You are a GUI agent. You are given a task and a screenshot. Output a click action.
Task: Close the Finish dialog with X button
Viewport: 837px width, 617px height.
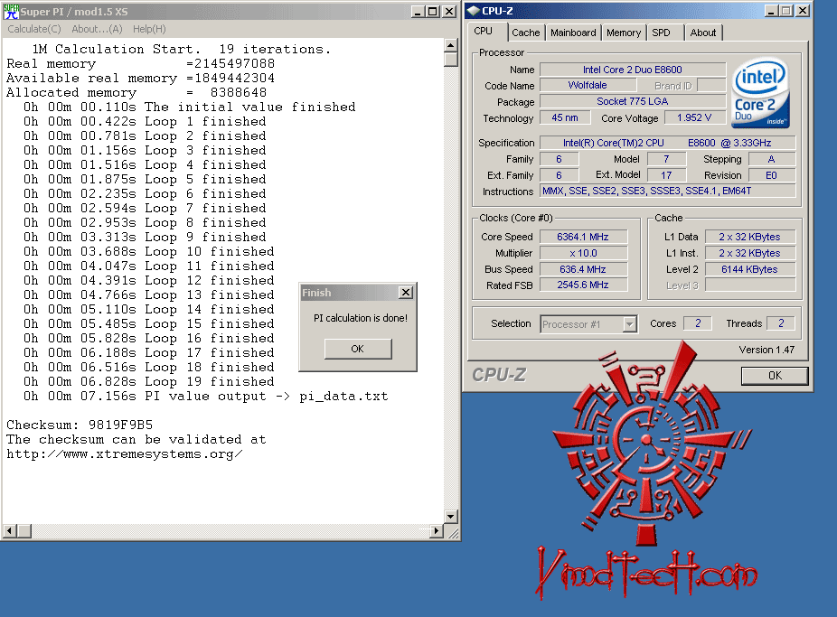point(406,292)
